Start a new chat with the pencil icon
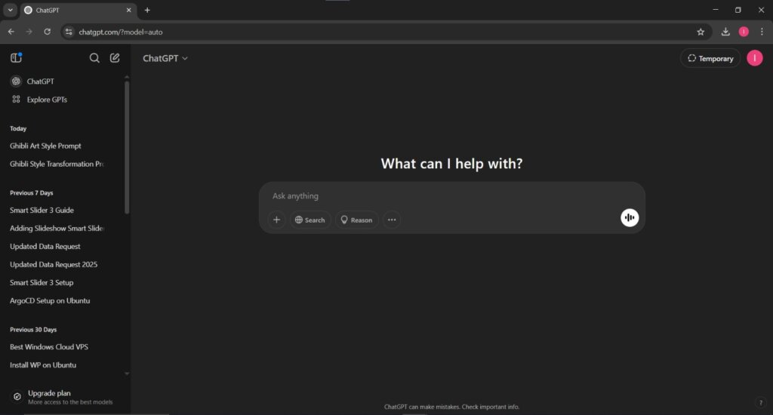The image size is (773, 415). click(x=115, y=58)
